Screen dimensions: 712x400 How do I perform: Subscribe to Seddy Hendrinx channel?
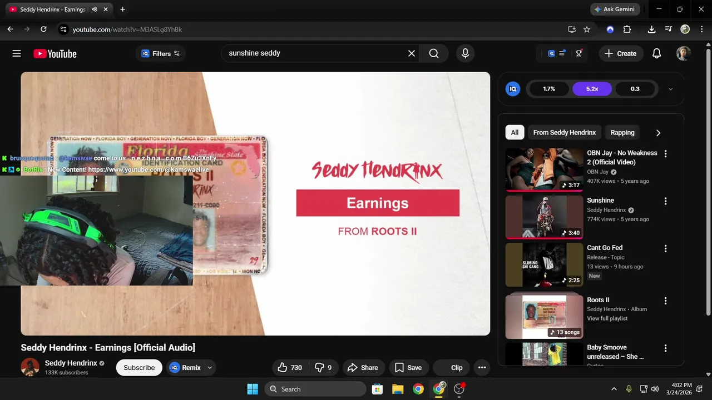[x=139, y=367]
